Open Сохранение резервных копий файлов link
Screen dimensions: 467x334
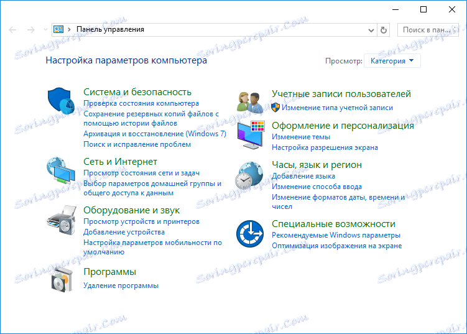tap(151, 118)
